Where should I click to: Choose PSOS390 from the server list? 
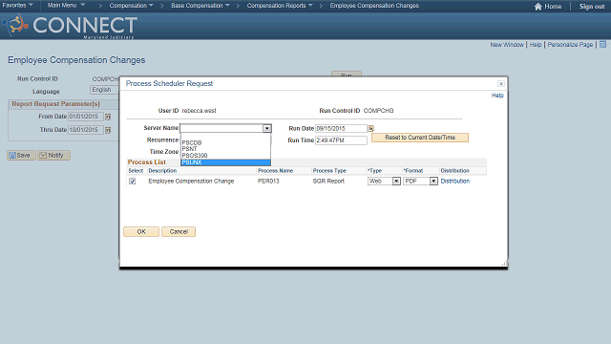225,155
